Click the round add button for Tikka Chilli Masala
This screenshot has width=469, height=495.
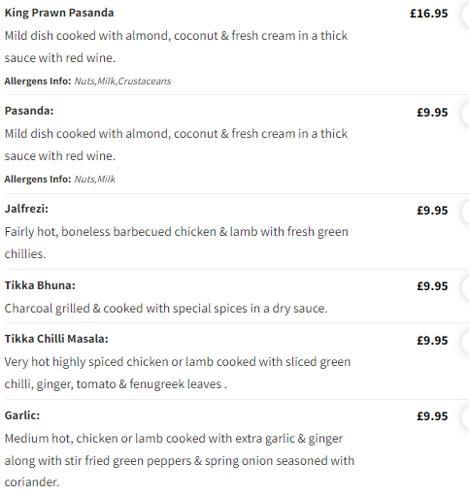pos(466,341)
